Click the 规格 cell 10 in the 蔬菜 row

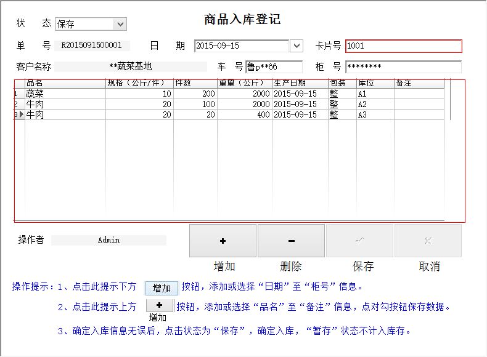(x=139, y=94)
